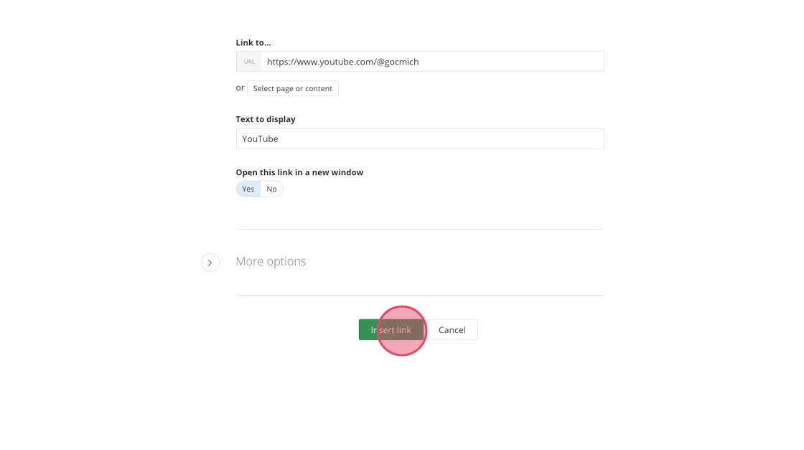Click the "or" text beside Select page

(240, 88)
